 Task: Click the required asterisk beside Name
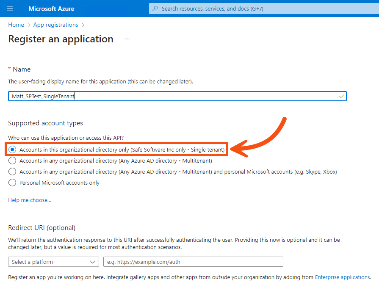pos(9,69)
